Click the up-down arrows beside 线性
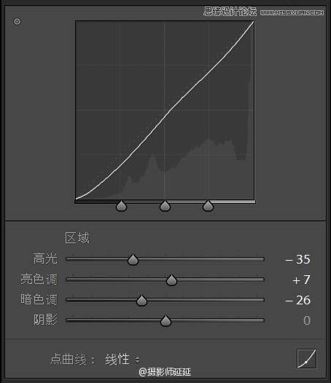 [138, 360]
